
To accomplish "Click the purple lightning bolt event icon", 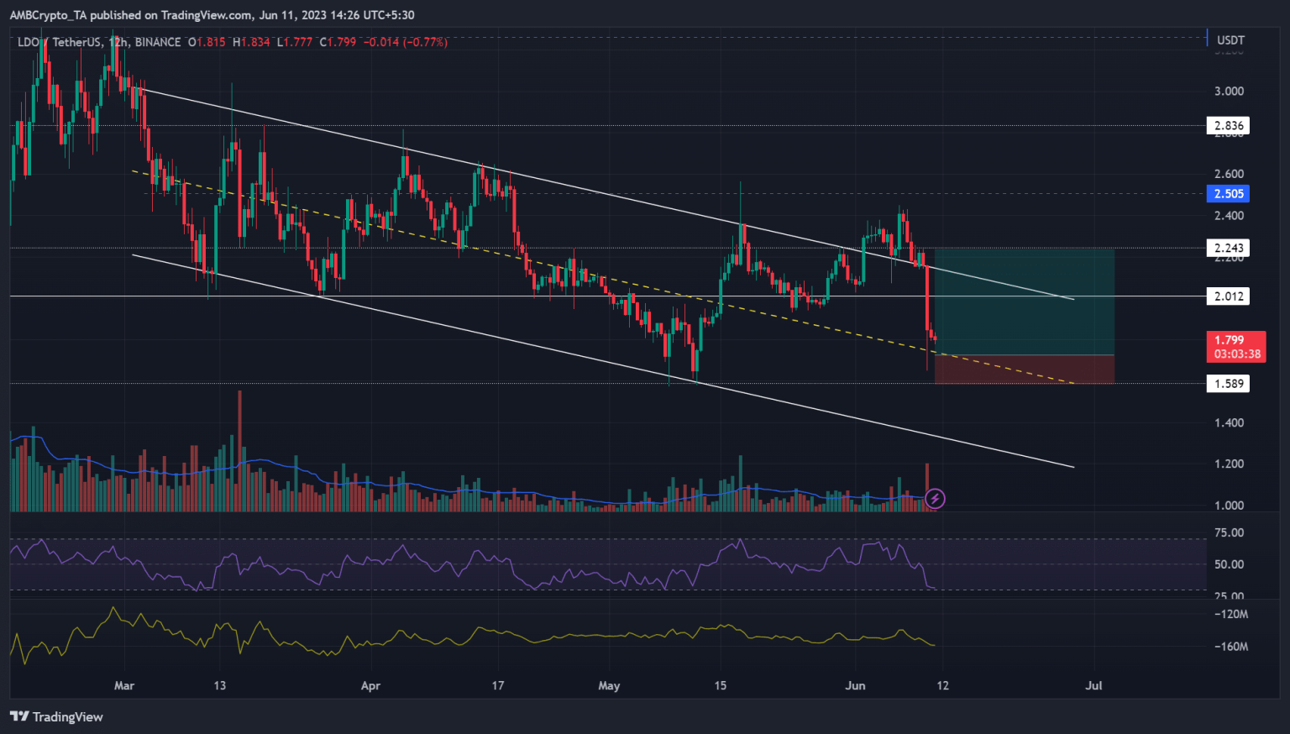I will coord(935,499).
